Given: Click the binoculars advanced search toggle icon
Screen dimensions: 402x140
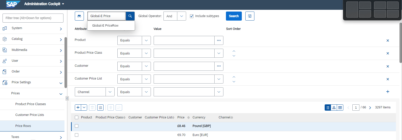Looking at the screenshot, I should pos(79,16).
